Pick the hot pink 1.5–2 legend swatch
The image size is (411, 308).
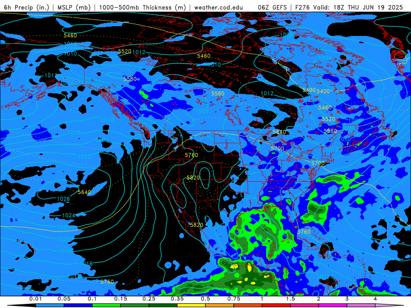[x=305, y=305]
